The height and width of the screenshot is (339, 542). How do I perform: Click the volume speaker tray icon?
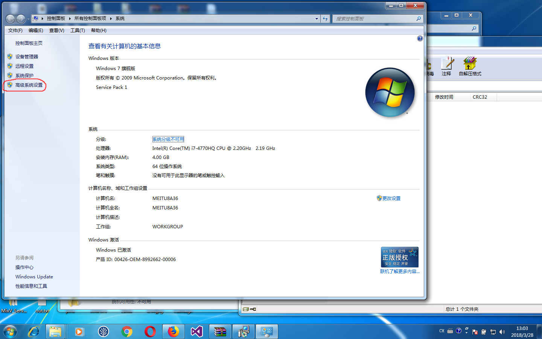[x=502, y=332]
